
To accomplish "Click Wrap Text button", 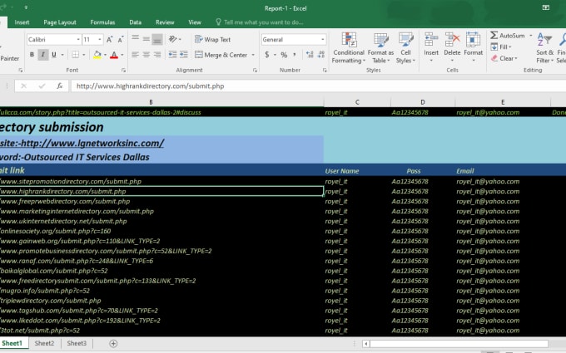I will pos(212,40).
